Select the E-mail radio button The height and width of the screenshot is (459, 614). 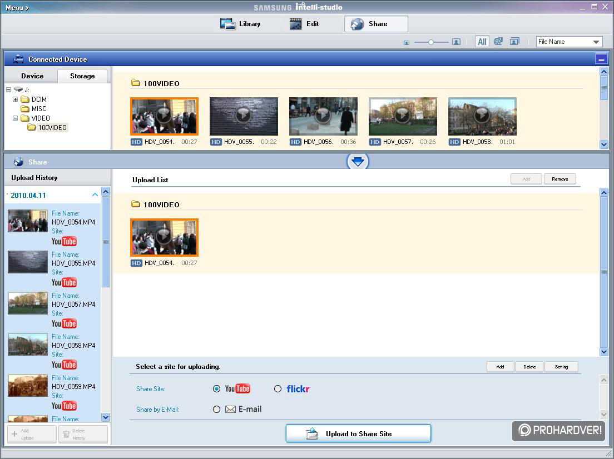(216, 410)
